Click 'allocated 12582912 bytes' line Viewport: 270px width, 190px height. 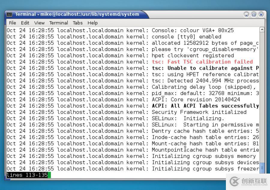pos(133,43)
